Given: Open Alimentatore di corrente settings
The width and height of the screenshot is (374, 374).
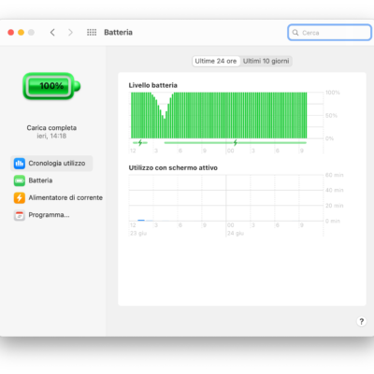Looking at the screenshot, I should pyautogui.click(x=58, y=197).
